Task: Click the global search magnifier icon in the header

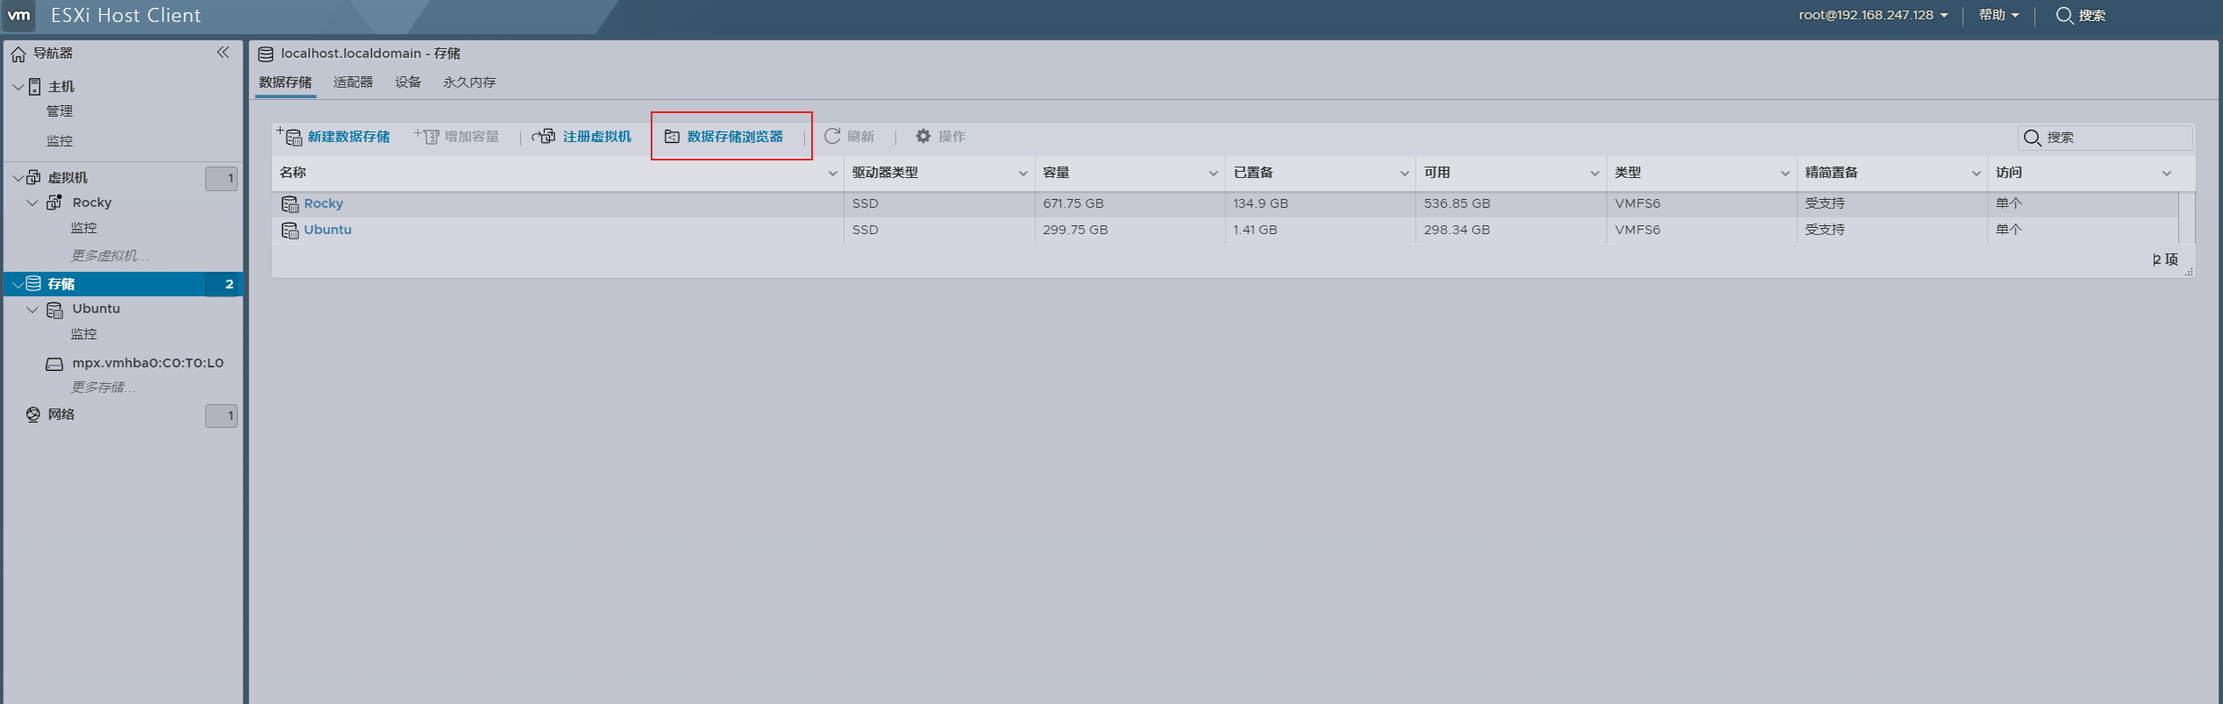Action: click(x=2064, y=16)
